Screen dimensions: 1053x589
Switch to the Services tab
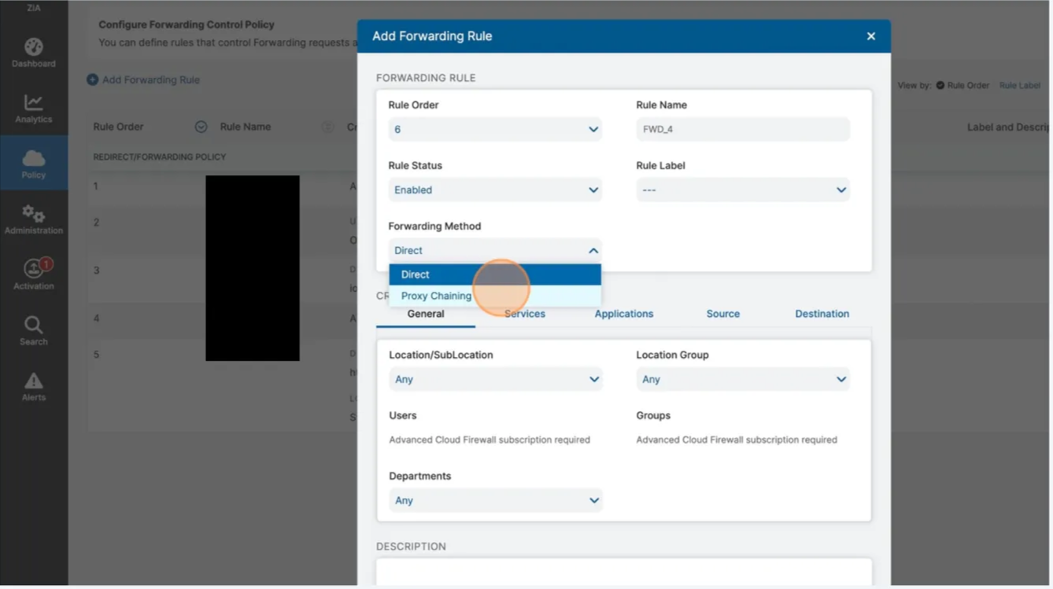tap(525, 314)
